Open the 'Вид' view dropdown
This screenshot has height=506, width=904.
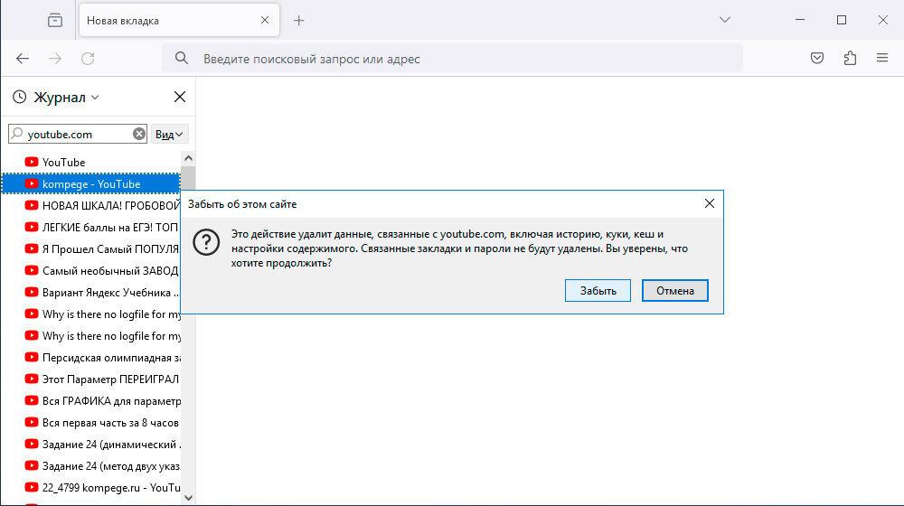point(169,135)
